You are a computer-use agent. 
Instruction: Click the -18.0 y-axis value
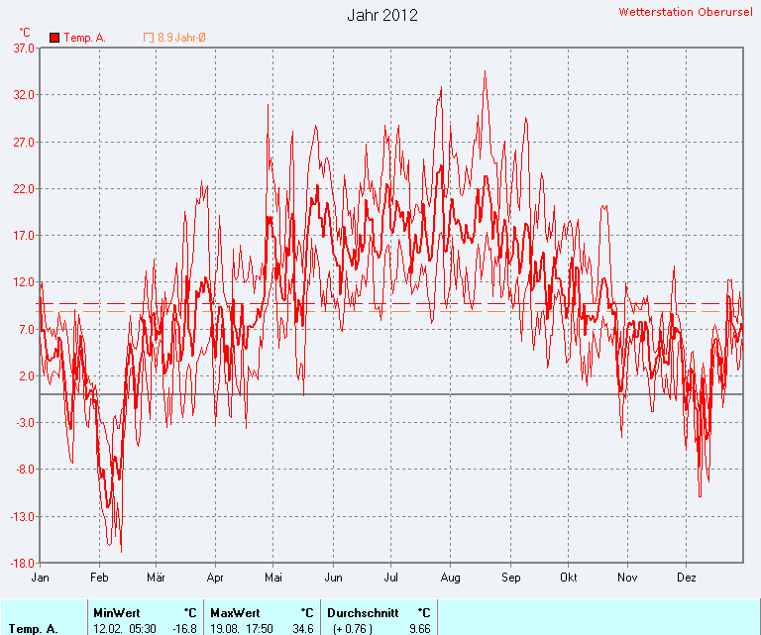click(x=23, y=564)
